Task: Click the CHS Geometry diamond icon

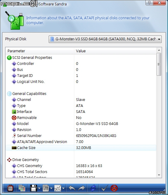Action: [14, 166]
